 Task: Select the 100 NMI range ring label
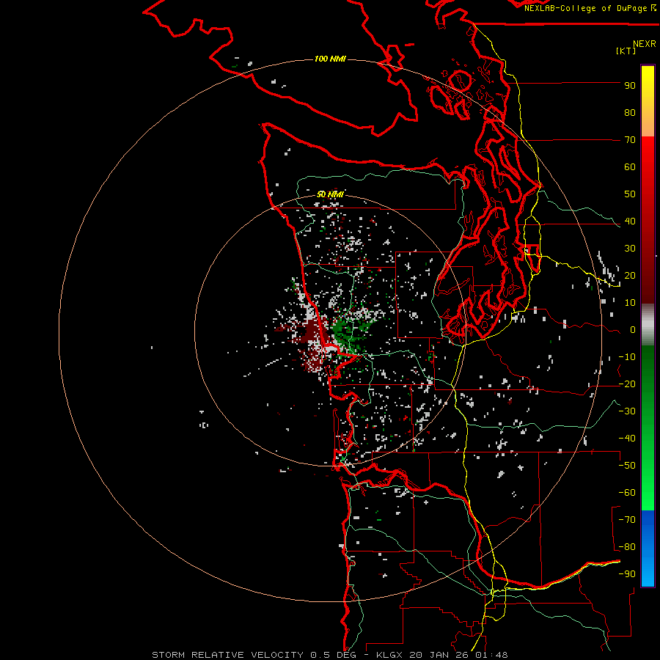[330, 59]
